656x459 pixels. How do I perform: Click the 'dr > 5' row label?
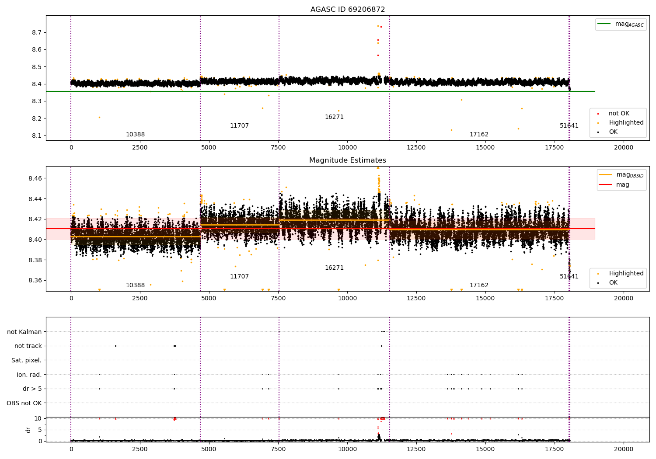32,389
